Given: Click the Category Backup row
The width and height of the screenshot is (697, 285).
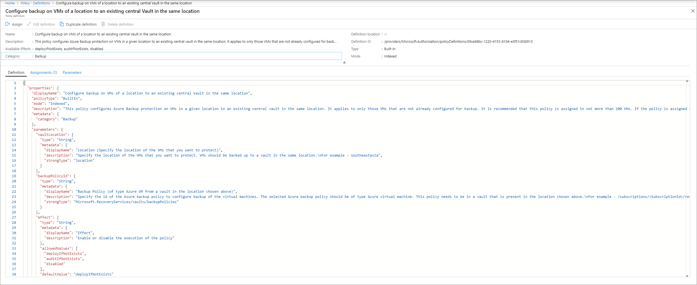Looking at the screenshot, I should 171,56.
